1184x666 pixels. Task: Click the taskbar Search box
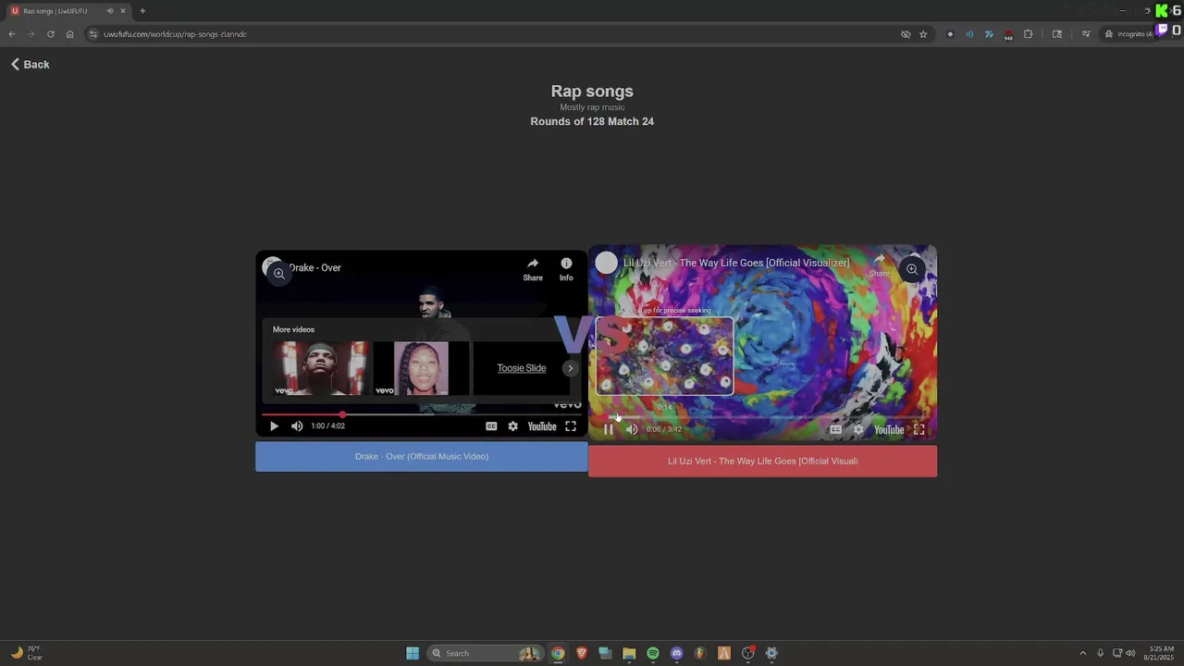(x=486, y=653)
